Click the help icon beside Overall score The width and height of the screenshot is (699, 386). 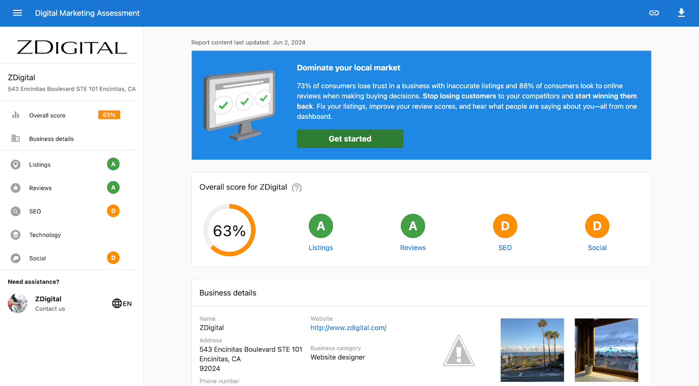click(297, 188)
